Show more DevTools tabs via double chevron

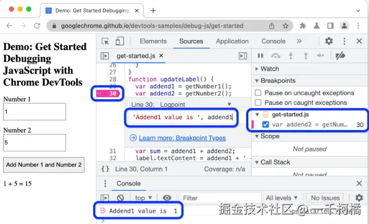[x=299, y=41]
